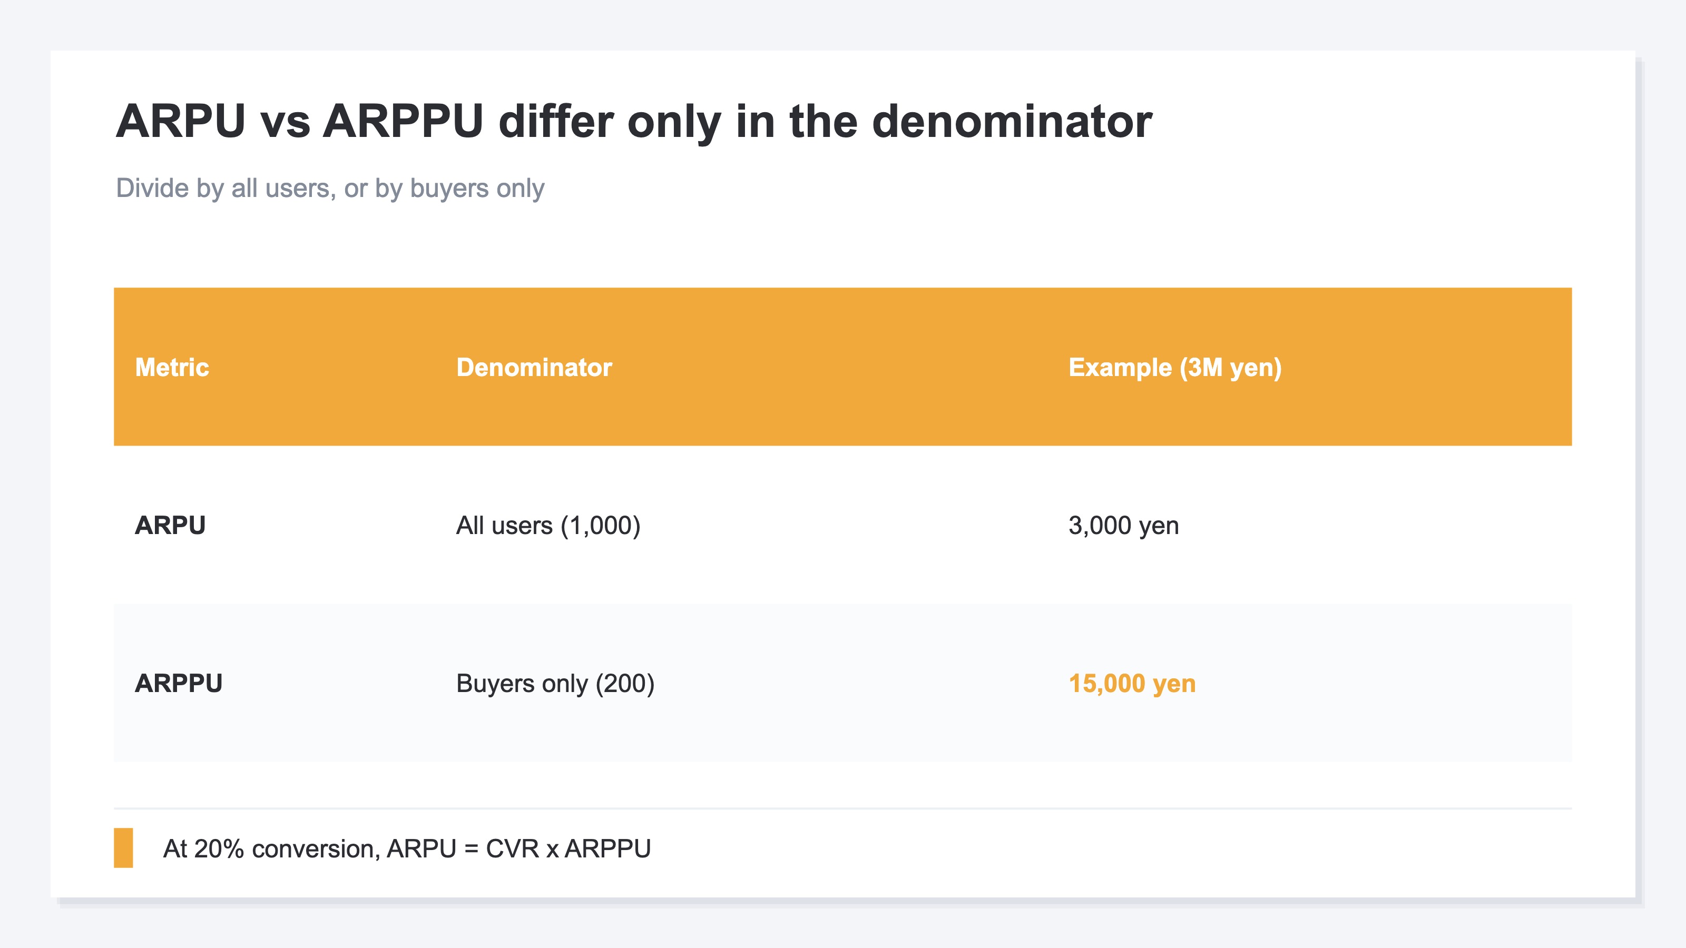
Task: Click the 'Metric' column header
Action: (x=171, y=367)
